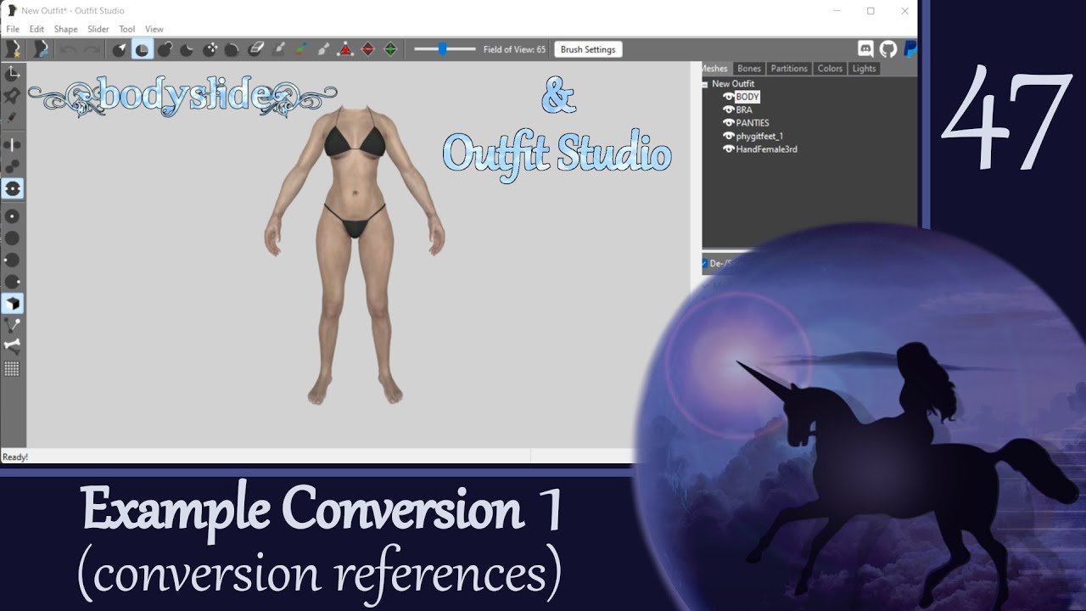
Task: Click the Load Project icon beside New Project
Action: click(40, 49)
